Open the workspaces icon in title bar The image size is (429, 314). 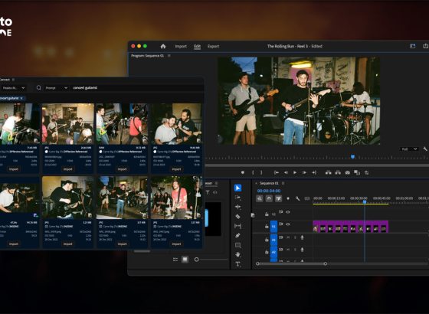click(x=413, y=46)
